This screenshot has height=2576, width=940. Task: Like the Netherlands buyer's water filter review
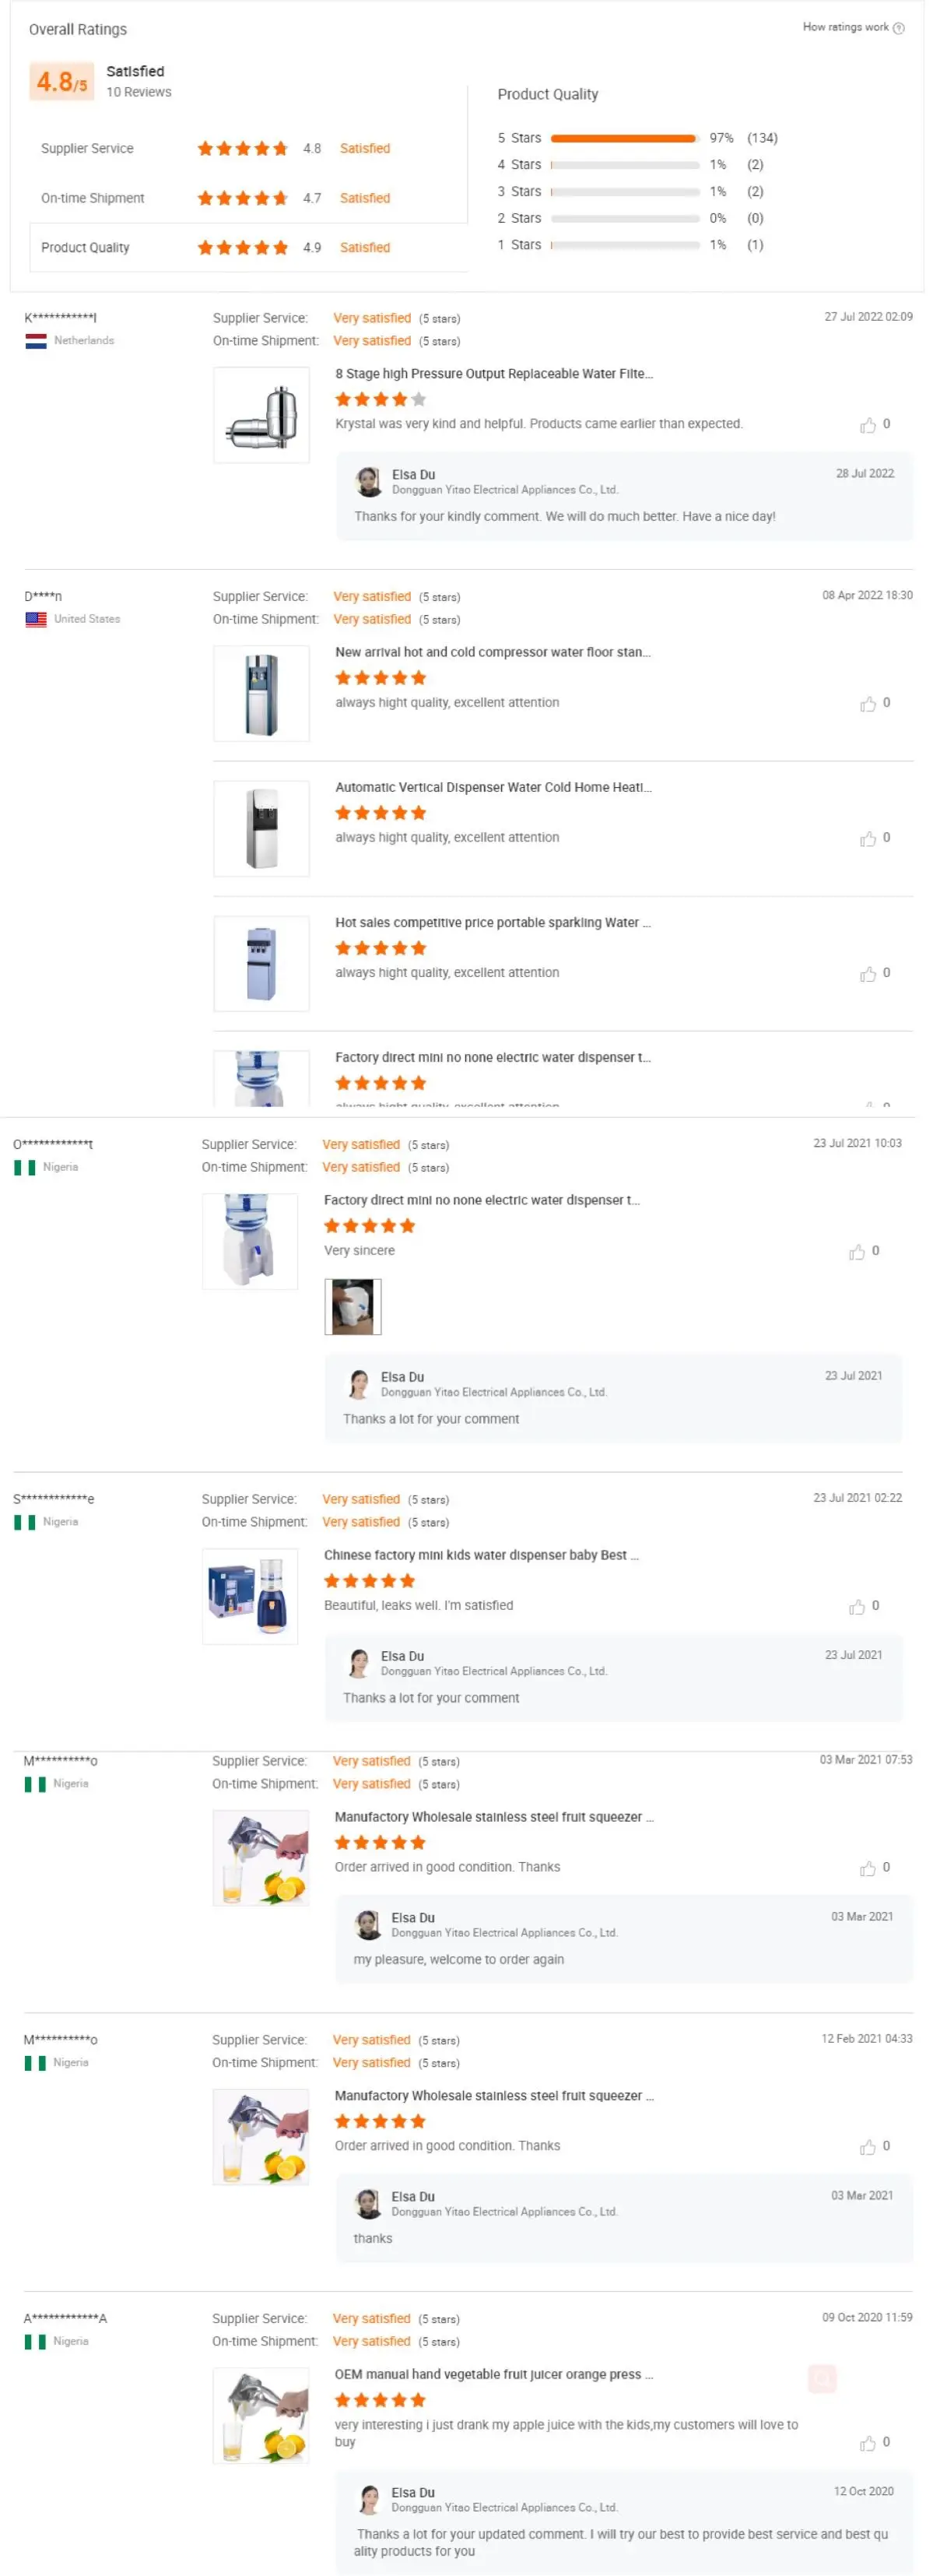(867, 425)
